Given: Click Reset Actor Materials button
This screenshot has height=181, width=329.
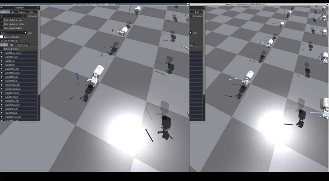Looking at the screenshot, I should [10, 41].
